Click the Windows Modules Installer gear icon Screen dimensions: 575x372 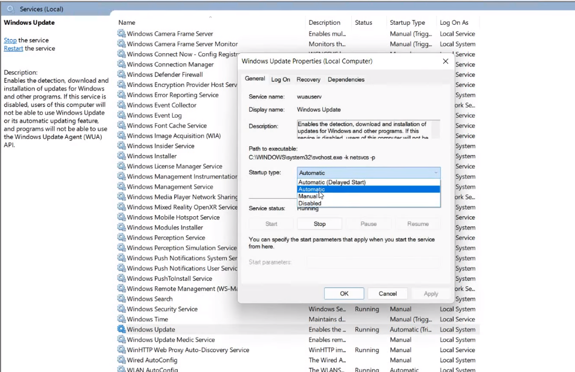(121, 227)
